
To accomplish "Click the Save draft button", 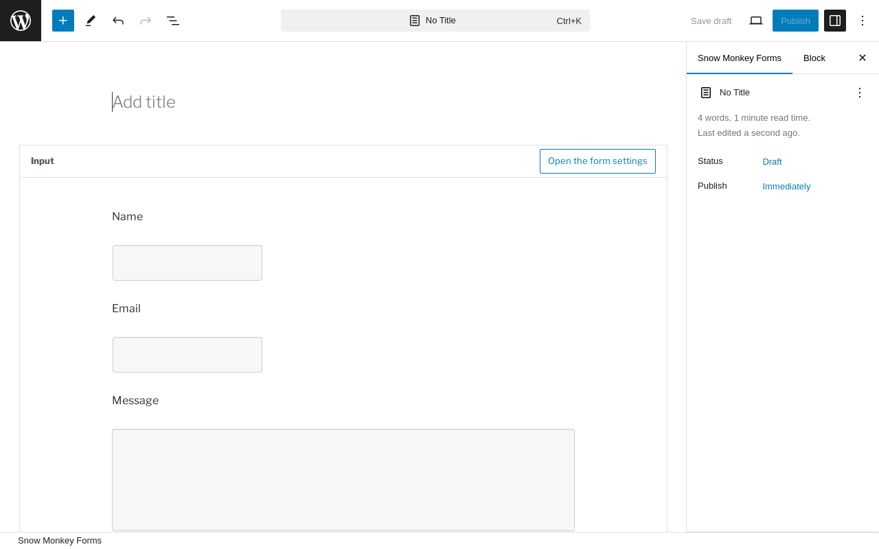I will click(711, 21).
